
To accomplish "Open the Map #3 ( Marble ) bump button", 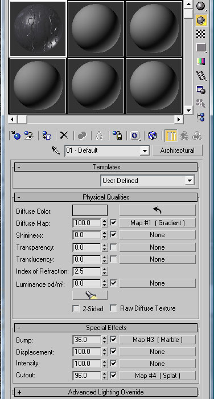I will (157, 340).
